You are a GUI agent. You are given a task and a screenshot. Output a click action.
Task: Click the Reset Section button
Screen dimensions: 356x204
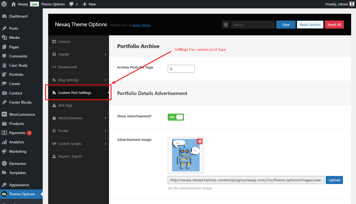pos(310,25)
